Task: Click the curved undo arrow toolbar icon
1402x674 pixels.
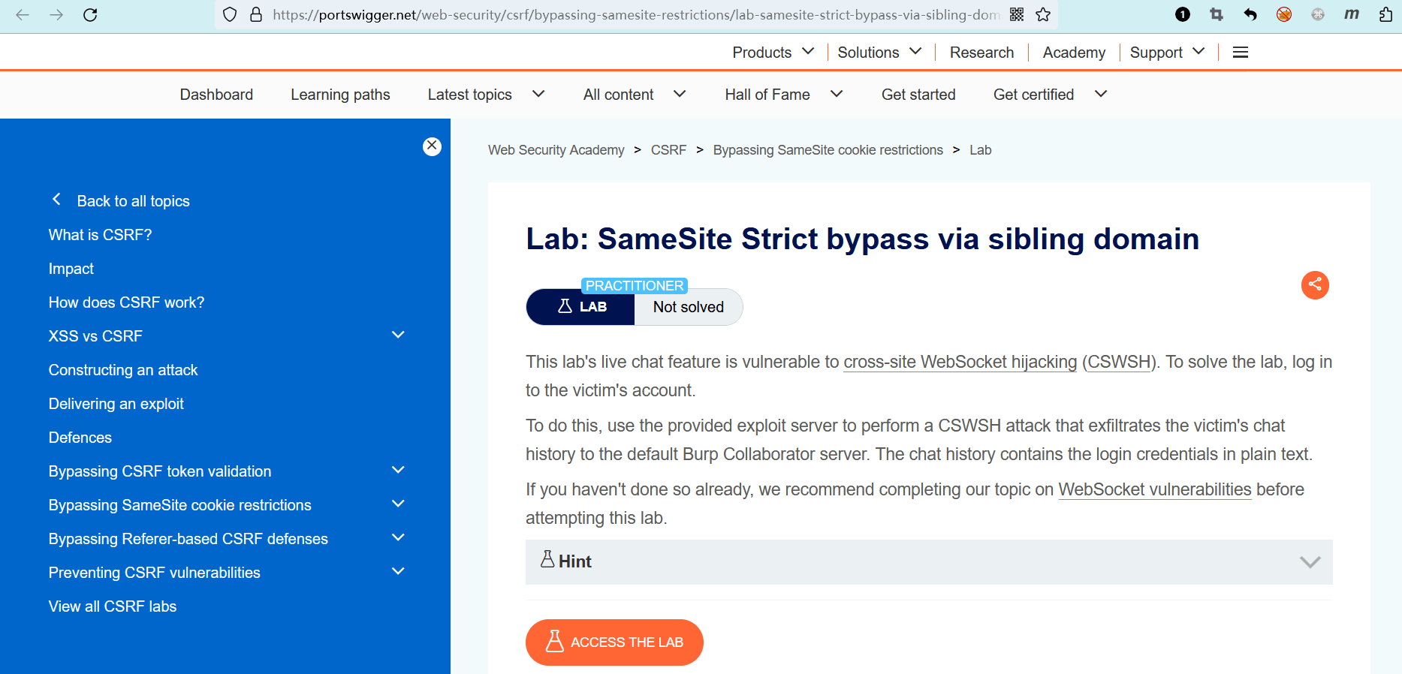Action: 1250,14
